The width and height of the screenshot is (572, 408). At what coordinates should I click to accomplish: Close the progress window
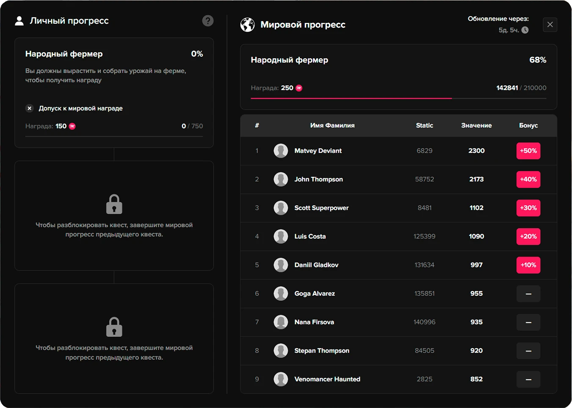click(x=550, y=25)
